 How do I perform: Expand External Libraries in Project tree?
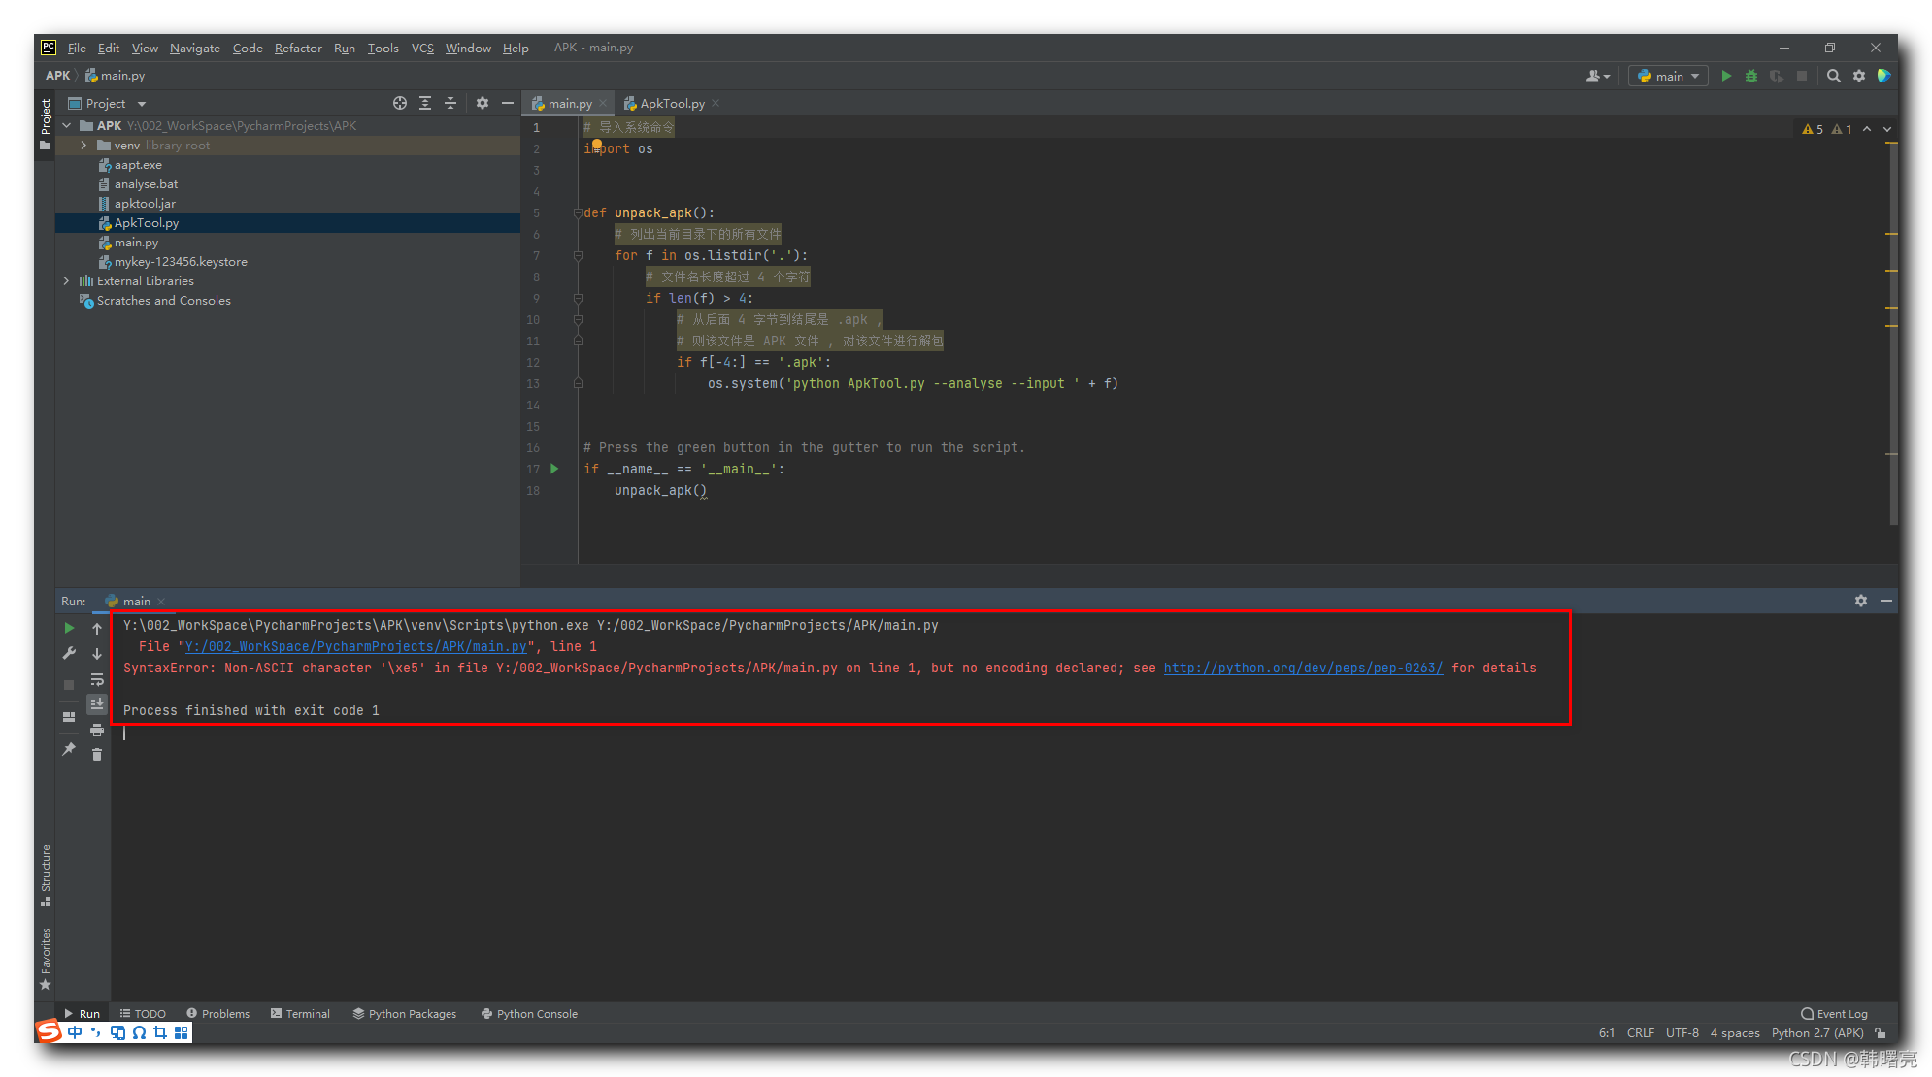coord(66,280)
